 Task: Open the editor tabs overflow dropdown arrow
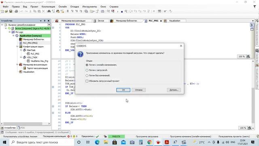click(253, 21)
